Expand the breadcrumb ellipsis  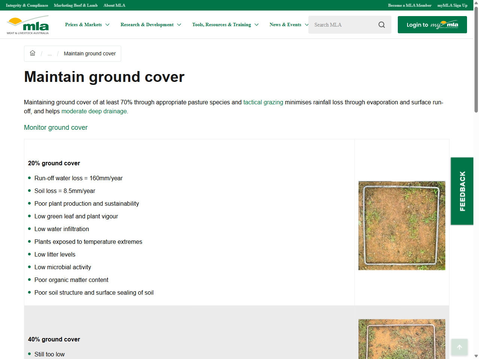pyautogui.click(x=49, y=53)
